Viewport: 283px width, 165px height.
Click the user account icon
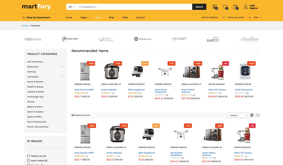click(245, 7)
